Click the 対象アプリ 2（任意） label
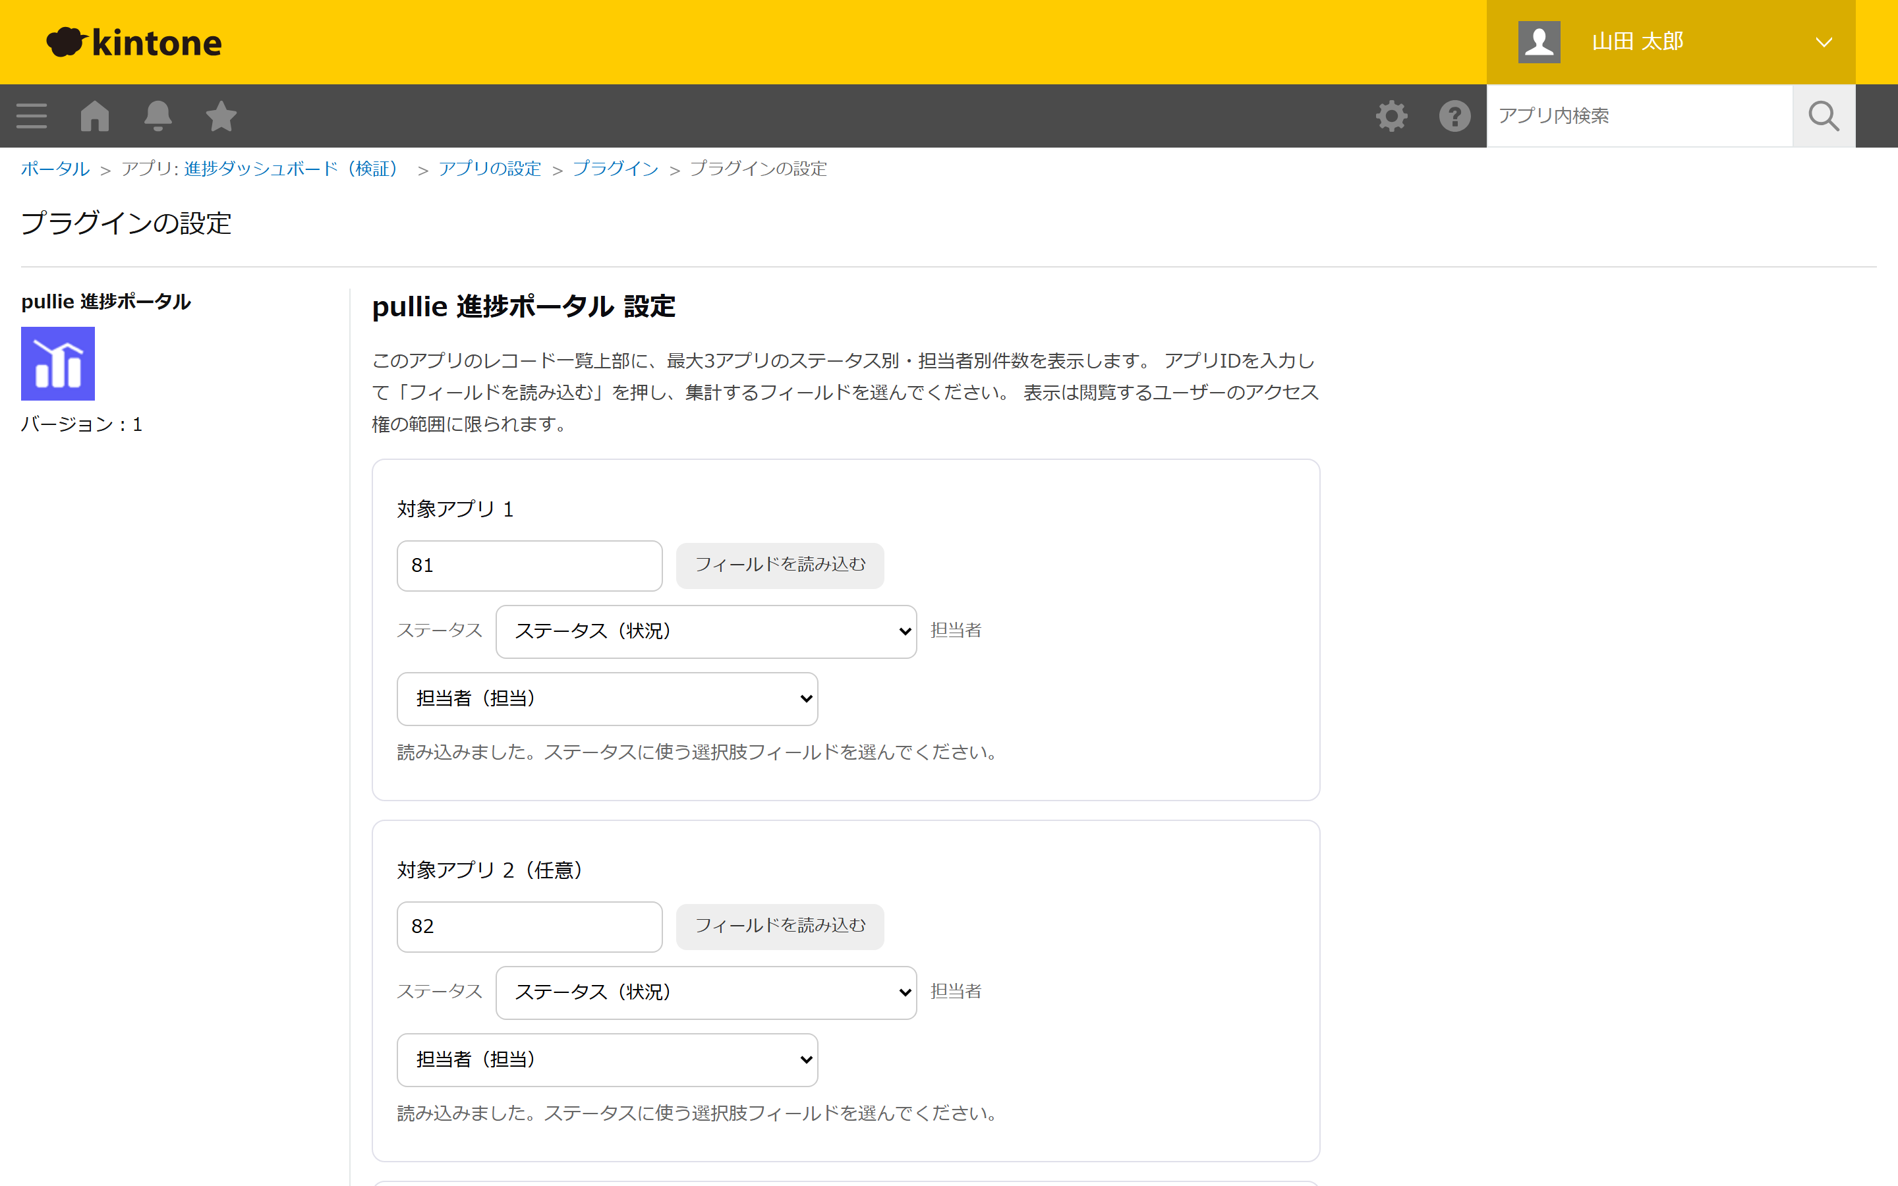 [491, 870]
